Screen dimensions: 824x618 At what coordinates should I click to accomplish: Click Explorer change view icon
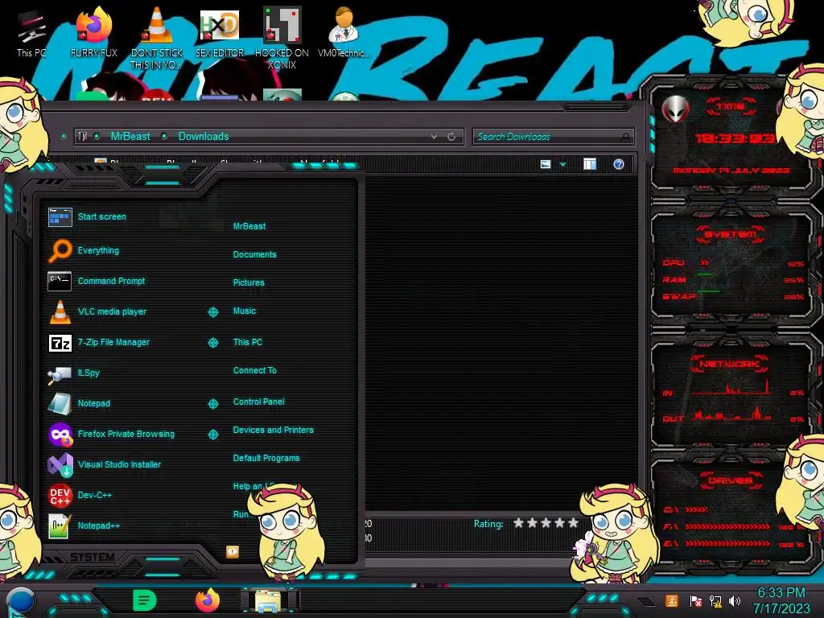546,164
